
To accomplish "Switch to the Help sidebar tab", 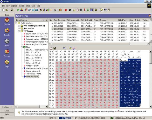I will click(x=7, y=114).
